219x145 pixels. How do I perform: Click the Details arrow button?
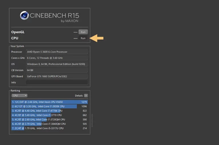[x=86, y=96]
